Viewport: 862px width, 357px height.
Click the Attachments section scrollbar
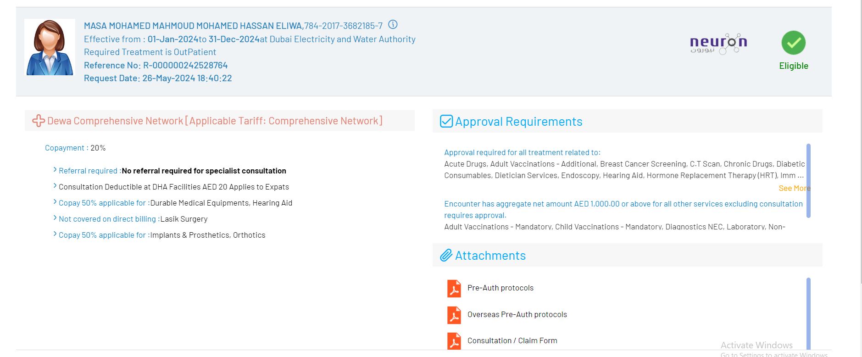tap(808, 312)
